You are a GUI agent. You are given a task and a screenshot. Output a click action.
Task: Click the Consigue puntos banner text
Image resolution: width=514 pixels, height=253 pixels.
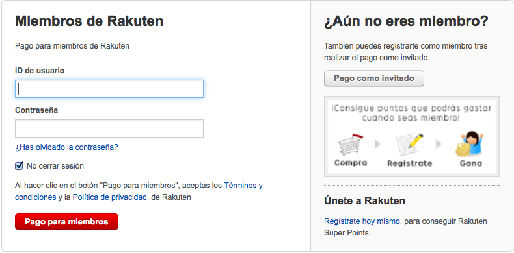tap(411, 113)
